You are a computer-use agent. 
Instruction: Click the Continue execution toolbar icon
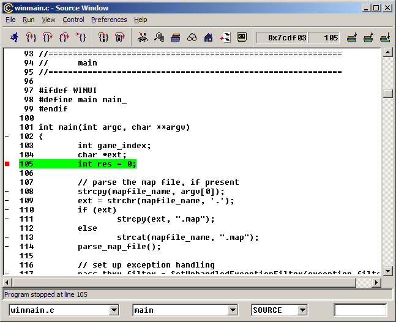tap(81, 38)
